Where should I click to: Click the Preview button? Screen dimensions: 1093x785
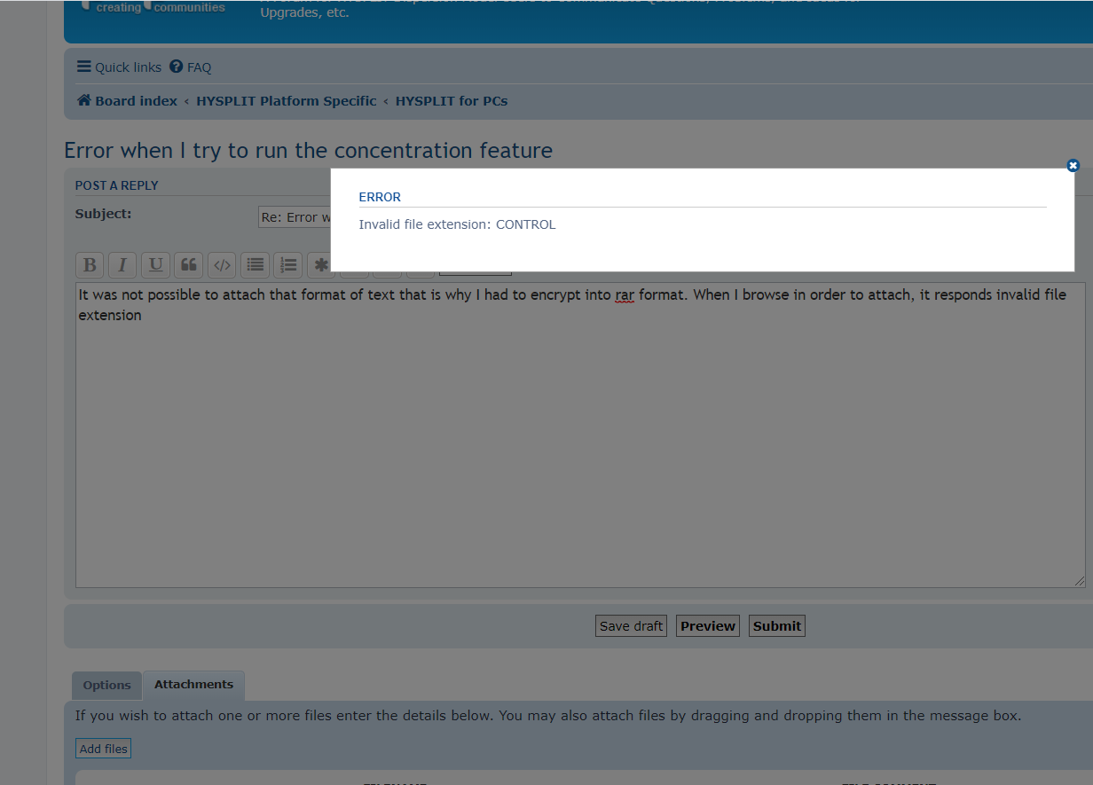pyautogui.click(x=708, y=626)
